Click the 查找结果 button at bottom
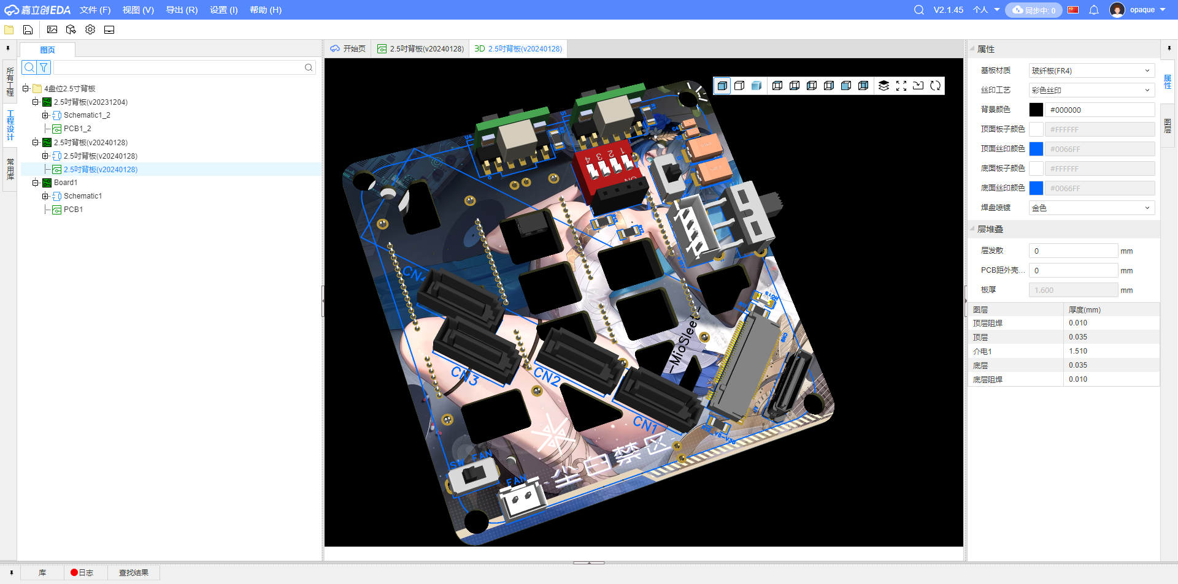 (x=133, y=572)
